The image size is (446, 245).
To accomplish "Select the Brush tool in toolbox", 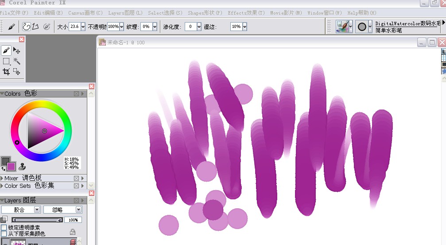I will pos(6,51).
